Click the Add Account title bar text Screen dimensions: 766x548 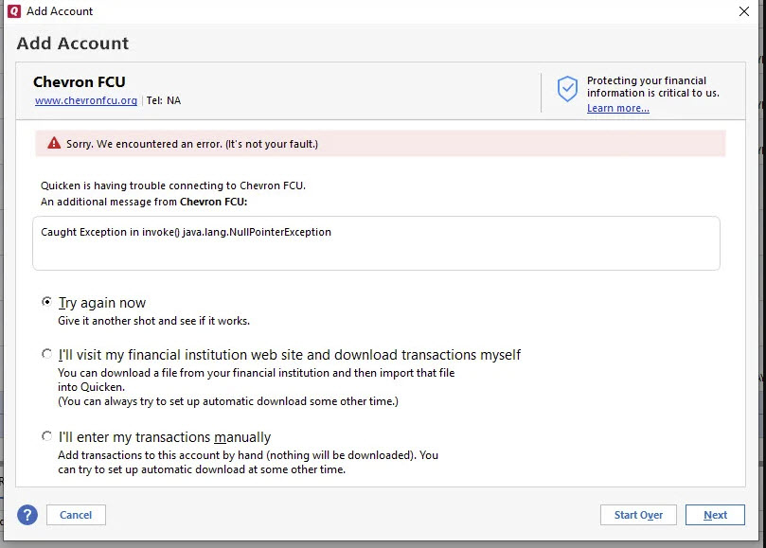(58, 10)
